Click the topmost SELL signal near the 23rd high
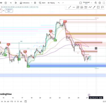The width and height of the screenshot is (106, 103). tap(65, 21)
